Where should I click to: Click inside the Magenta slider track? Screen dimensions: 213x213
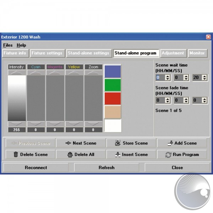(x=55, y=98)
